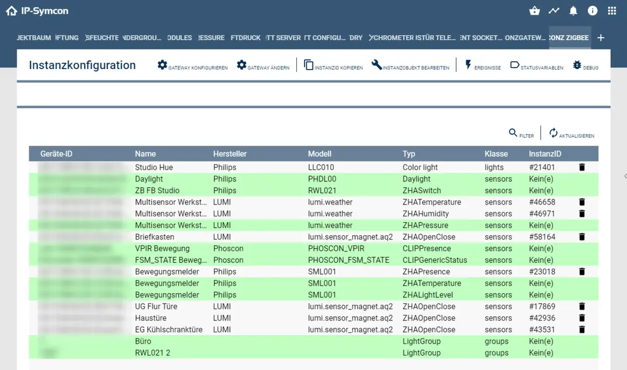Switch to the TT SERVER tab
Viewport: 627px width, 370px height.
click(283, 38)
